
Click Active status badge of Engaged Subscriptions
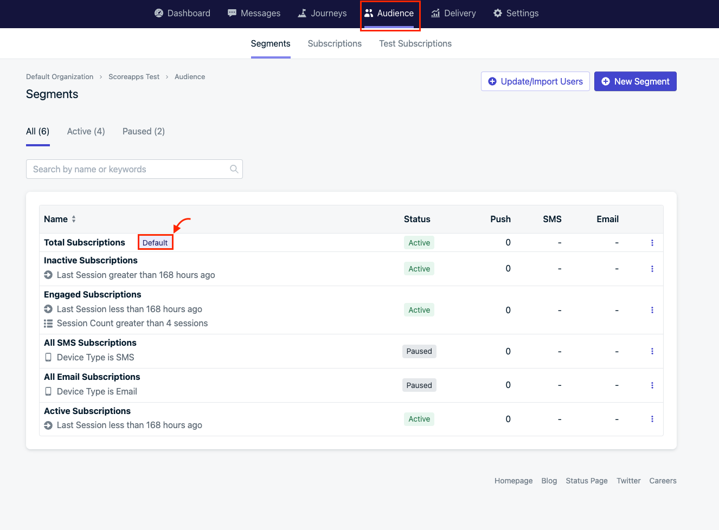[x=419, y=310]
